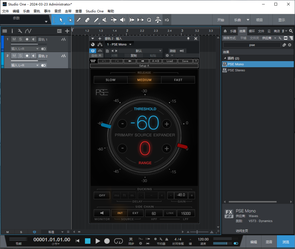The image size is (295, 249).
Task: Click the Add Track plus icon
Action: (x=67, y=31)
